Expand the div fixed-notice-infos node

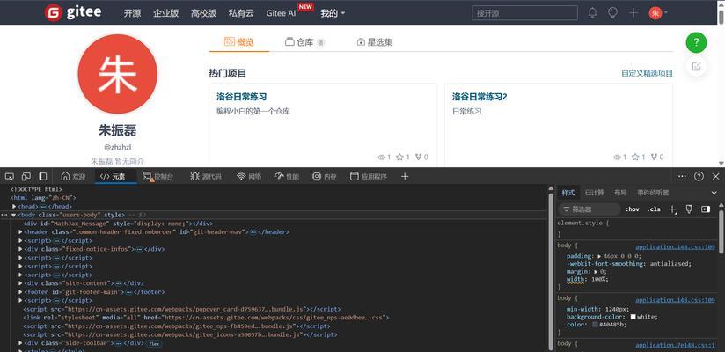coord(20,249)
